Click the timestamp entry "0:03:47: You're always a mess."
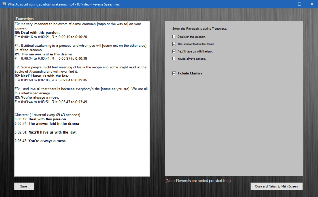The width and height of the screenshot is (318, 197). pos(40,140)
